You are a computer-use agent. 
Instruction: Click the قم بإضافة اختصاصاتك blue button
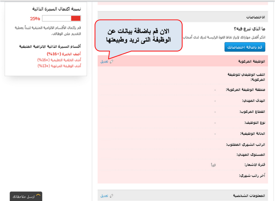(x=244, y=47)
